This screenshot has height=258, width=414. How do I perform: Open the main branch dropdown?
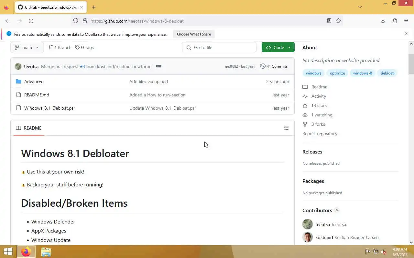click(x=27, y=47)
